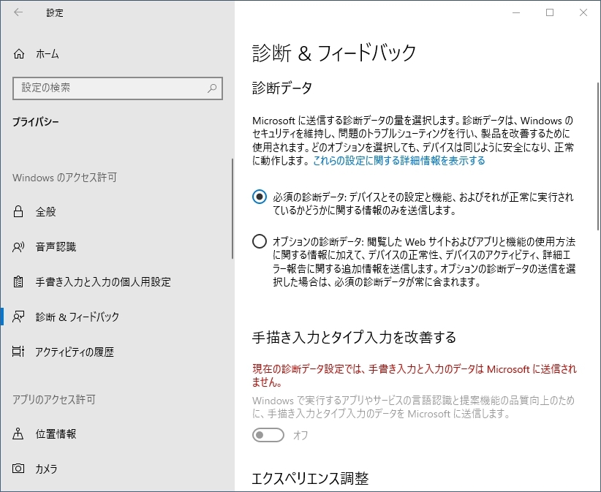Viewport: 601px width, 492px height.
Task: Open ホーム settings page
Action: pyautogui.click(x=117, y=54)
